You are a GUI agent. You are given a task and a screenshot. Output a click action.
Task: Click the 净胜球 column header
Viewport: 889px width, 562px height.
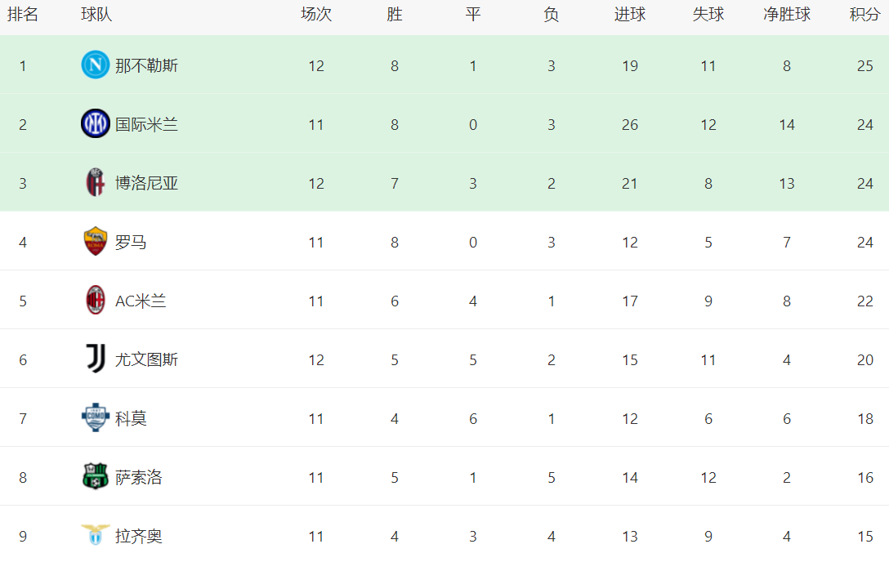786,15
